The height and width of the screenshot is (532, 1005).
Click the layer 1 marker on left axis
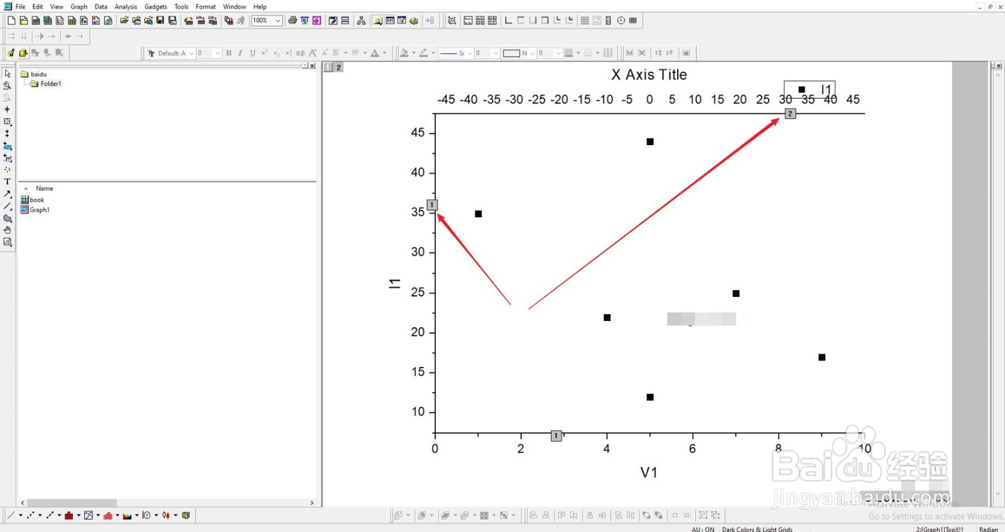click(432, 205)
